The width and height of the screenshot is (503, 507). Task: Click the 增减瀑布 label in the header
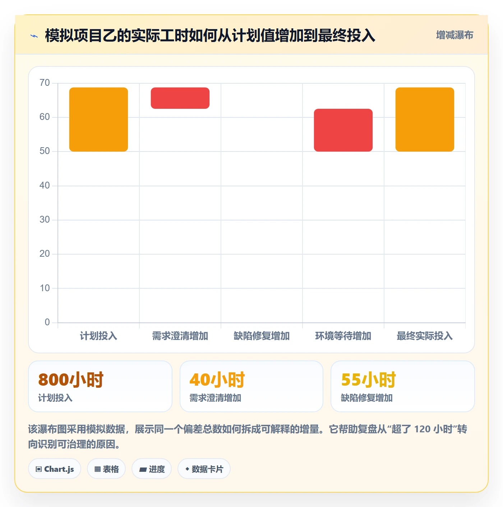point(454,35)
